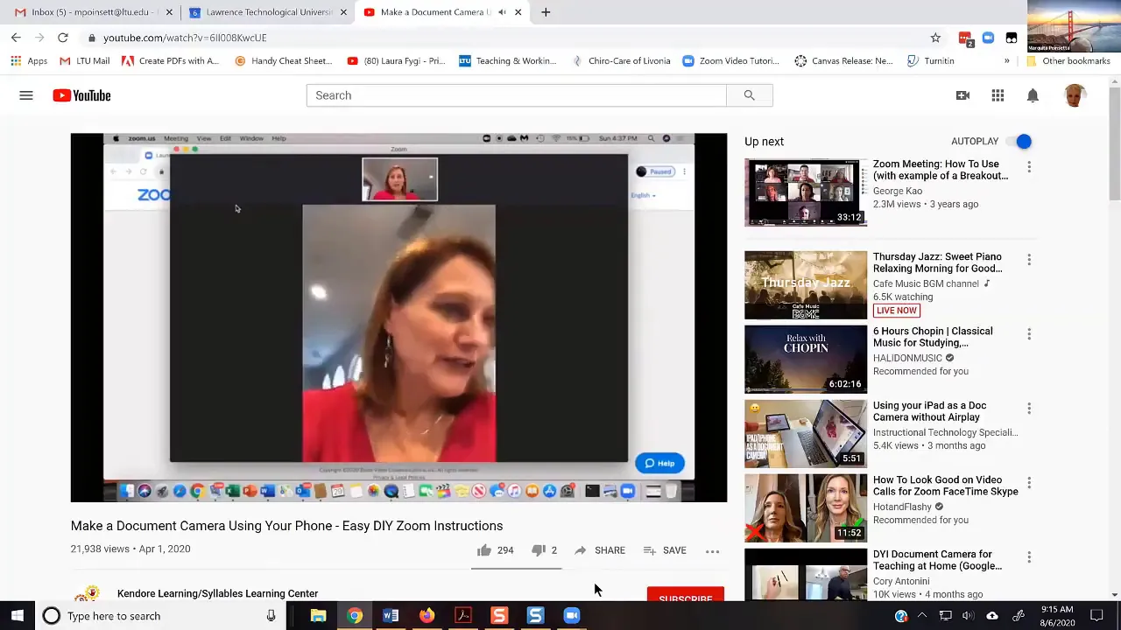
Task: Share the video via SHARE button
Action: (600, 550)
